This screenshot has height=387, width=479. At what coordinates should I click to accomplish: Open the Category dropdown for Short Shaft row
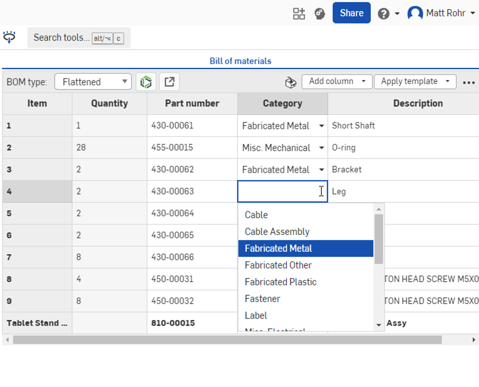pyautogui.click(x=321, y=126)
